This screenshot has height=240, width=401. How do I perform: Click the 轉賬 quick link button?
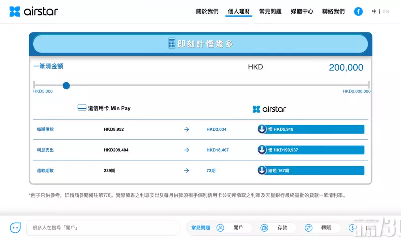coord(322,228)
